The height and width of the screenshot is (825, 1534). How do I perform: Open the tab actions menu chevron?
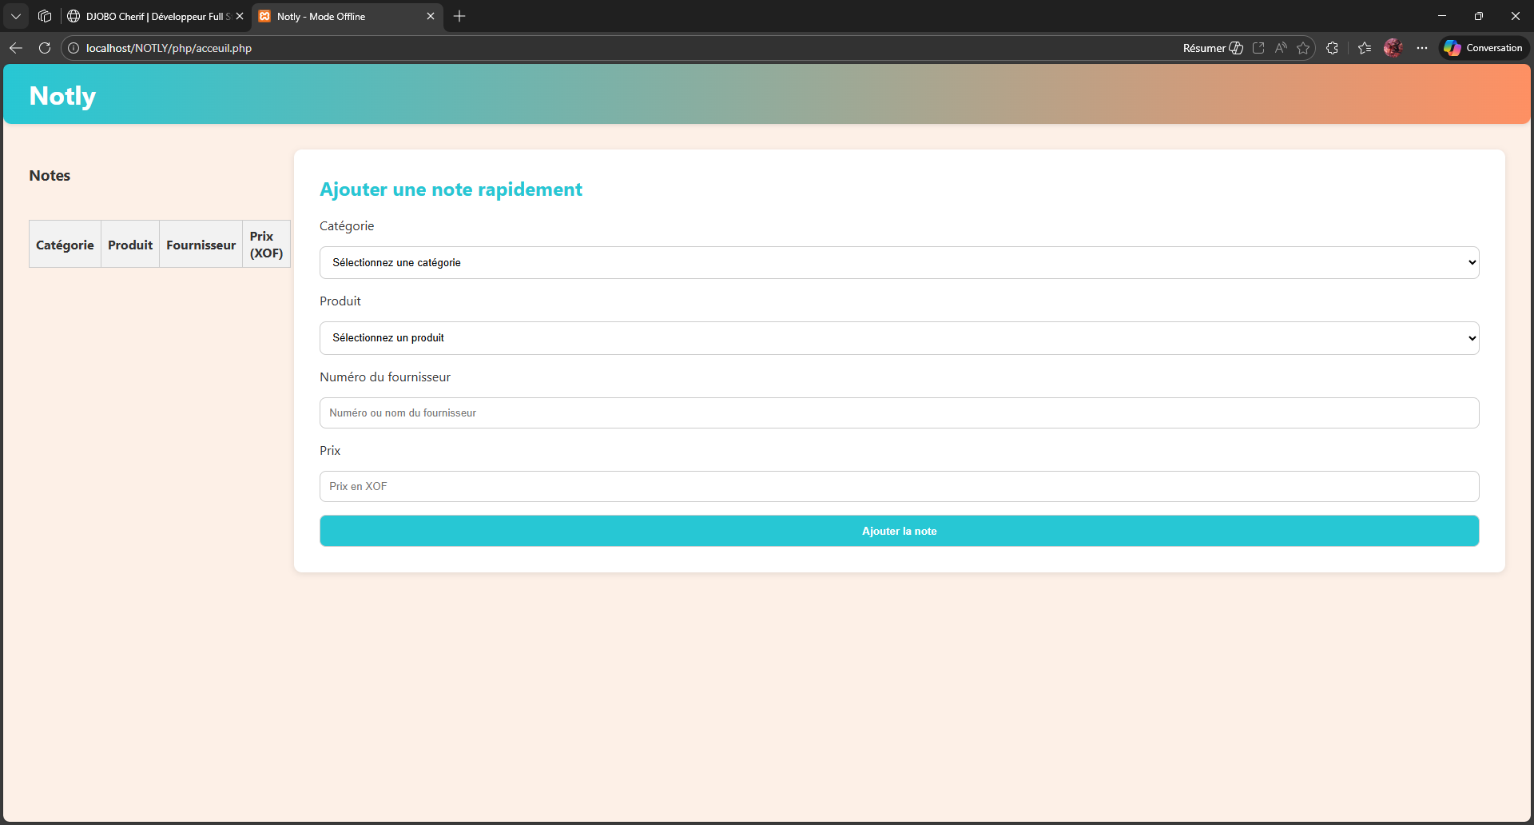pos(16,16)
